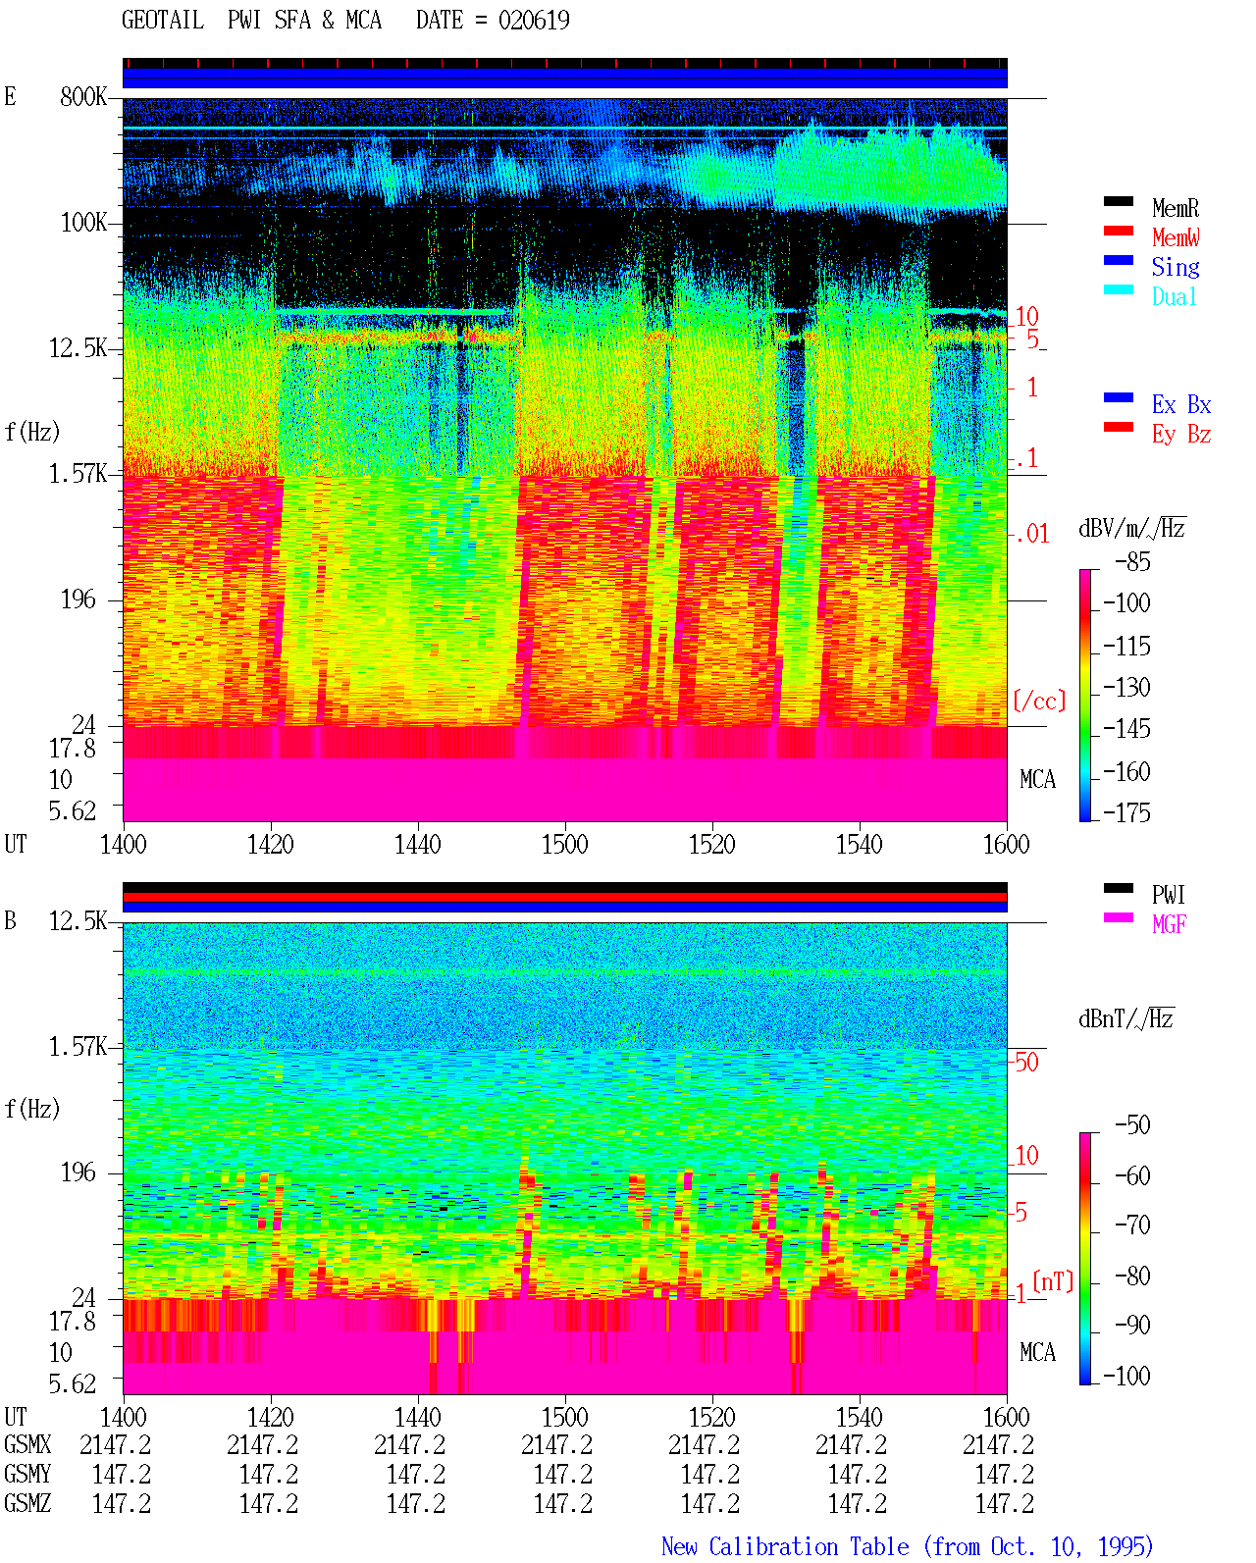Click the New Calibration Table note
Screen dimensions: 1256x1563
(908, 1547)
